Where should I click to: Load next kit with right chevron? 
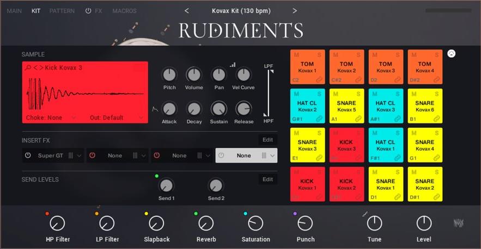point(295,11)
